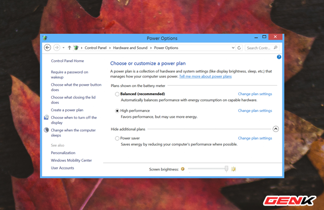Collapse the additional plans section

pyautogui.click(x=275, y=129)
